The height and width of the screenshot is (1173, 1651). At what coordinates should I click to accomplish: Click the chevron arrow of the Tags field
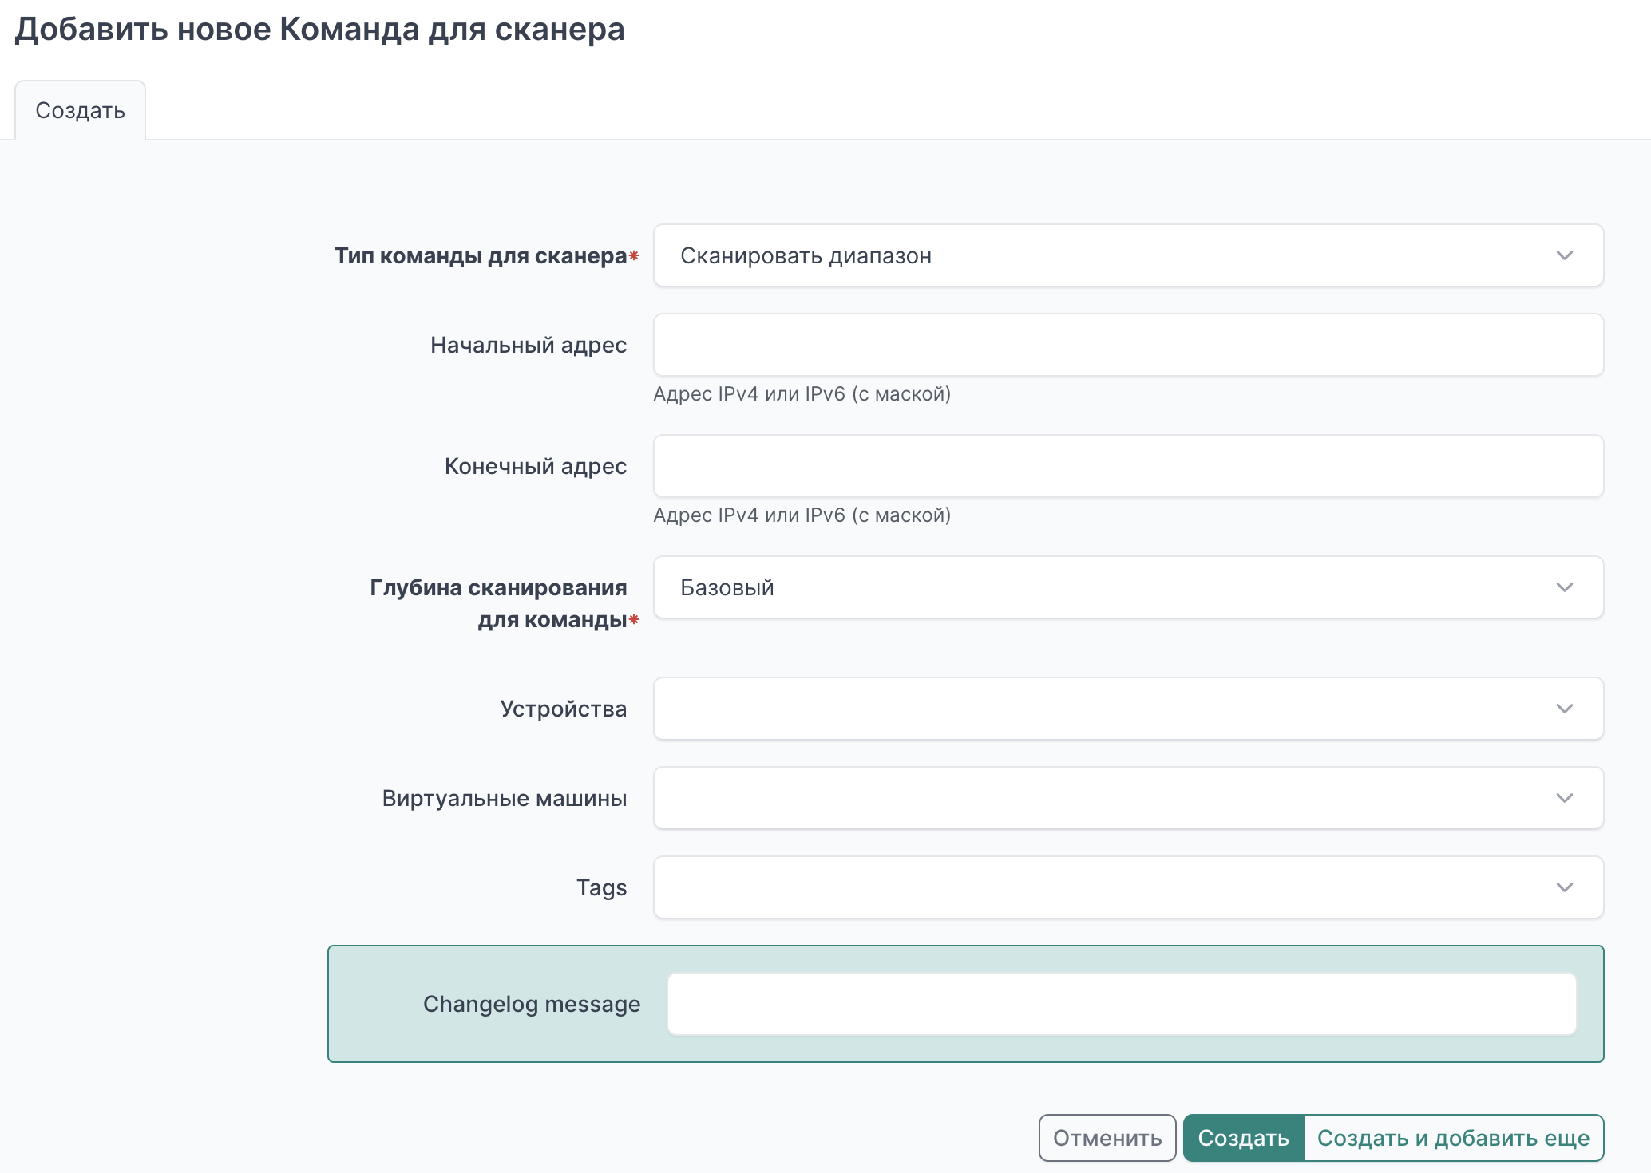[1564, 887]
